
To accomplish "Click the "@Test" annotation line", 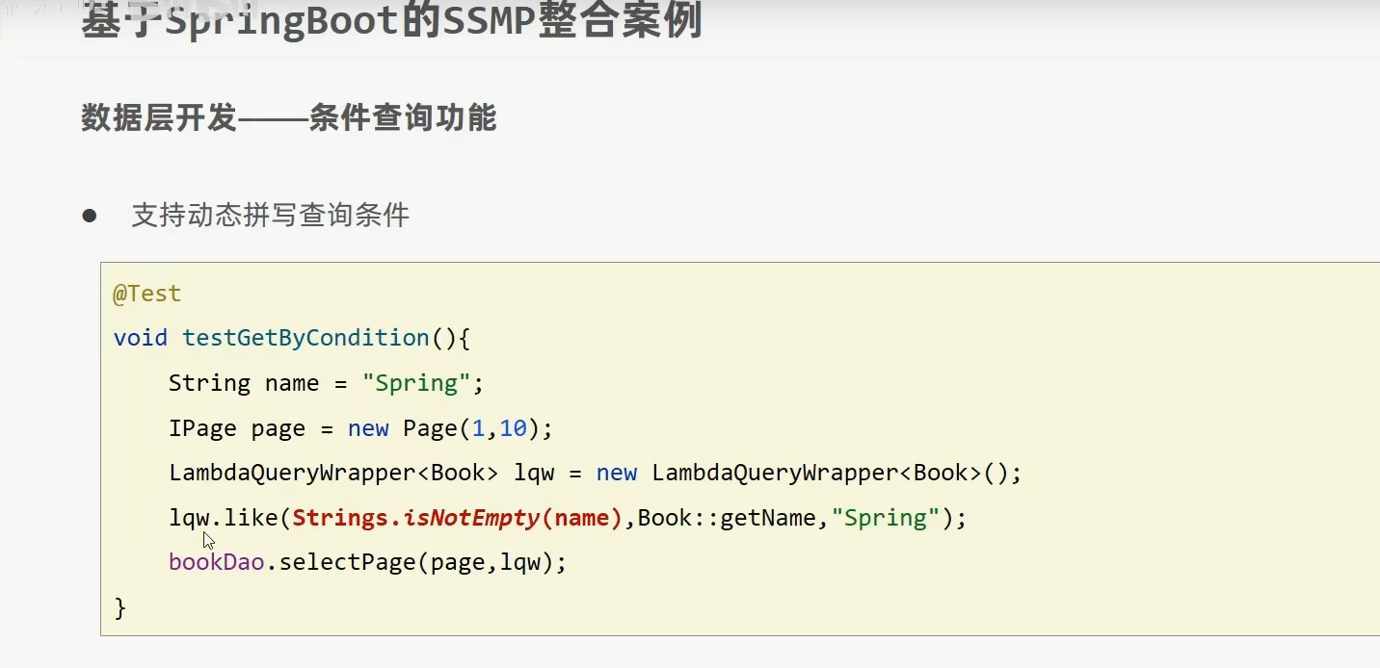I will (x=146, y=294).
